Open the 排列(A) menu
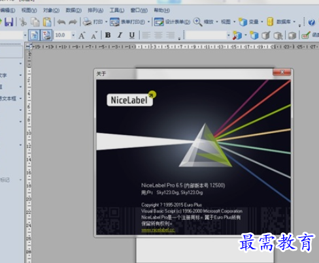The height and width of the screenshot is (263, 319). [95, 10]
